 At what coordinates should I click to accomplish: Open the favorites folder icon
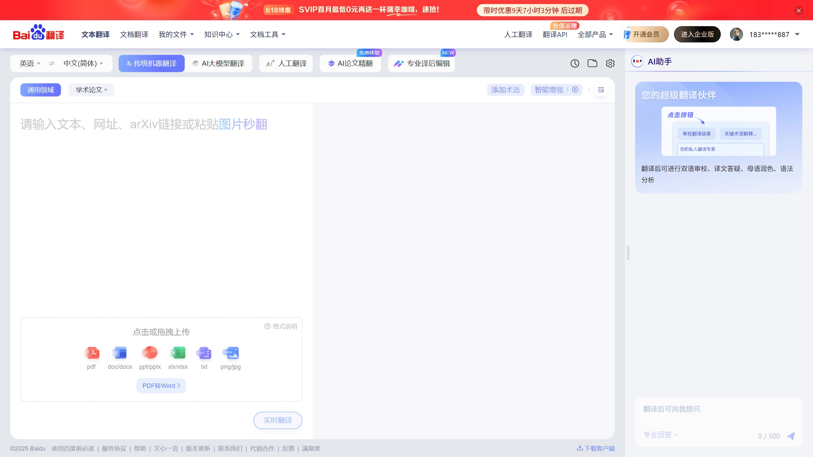(x=592, y=63)
